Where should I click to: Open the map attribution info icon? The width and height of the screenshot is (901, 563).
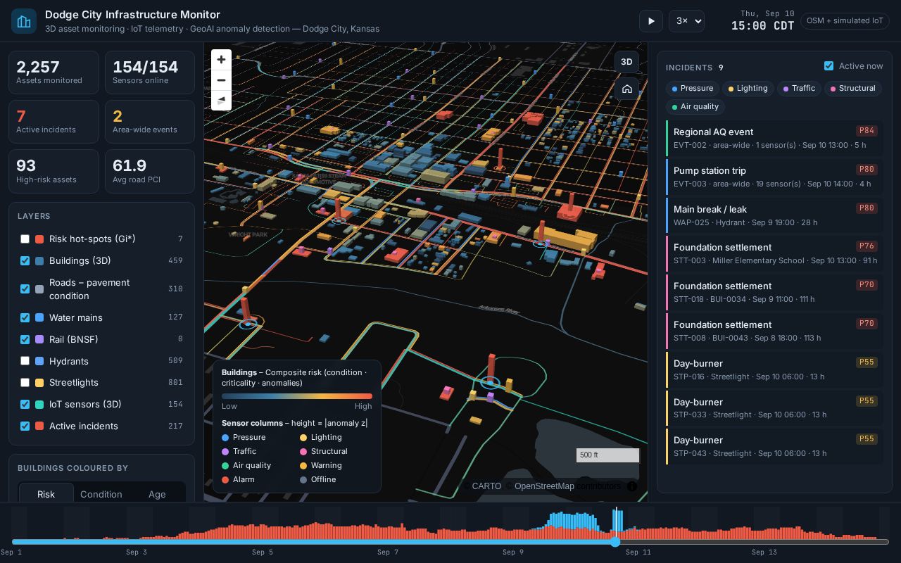click(x=632, y=486)
